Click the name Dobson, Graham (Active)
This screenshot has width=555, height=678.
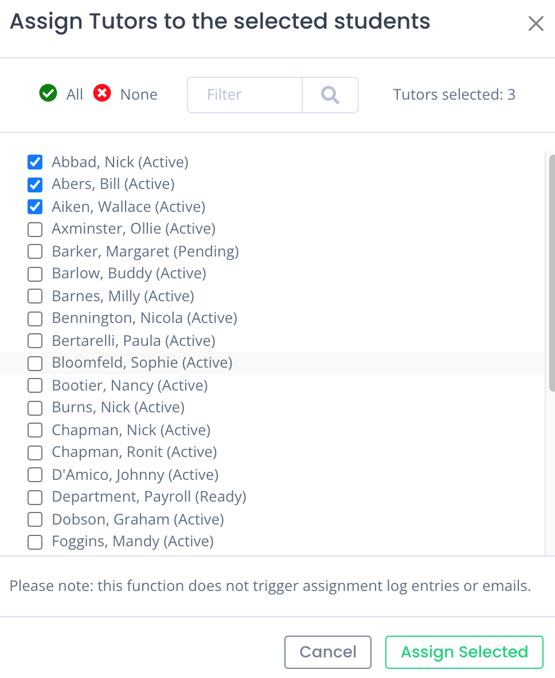pyautogui.click(x=138, y=519)
